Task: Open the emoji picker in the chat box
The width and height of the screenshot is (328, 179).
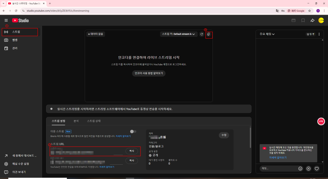Action: [300, 168]
